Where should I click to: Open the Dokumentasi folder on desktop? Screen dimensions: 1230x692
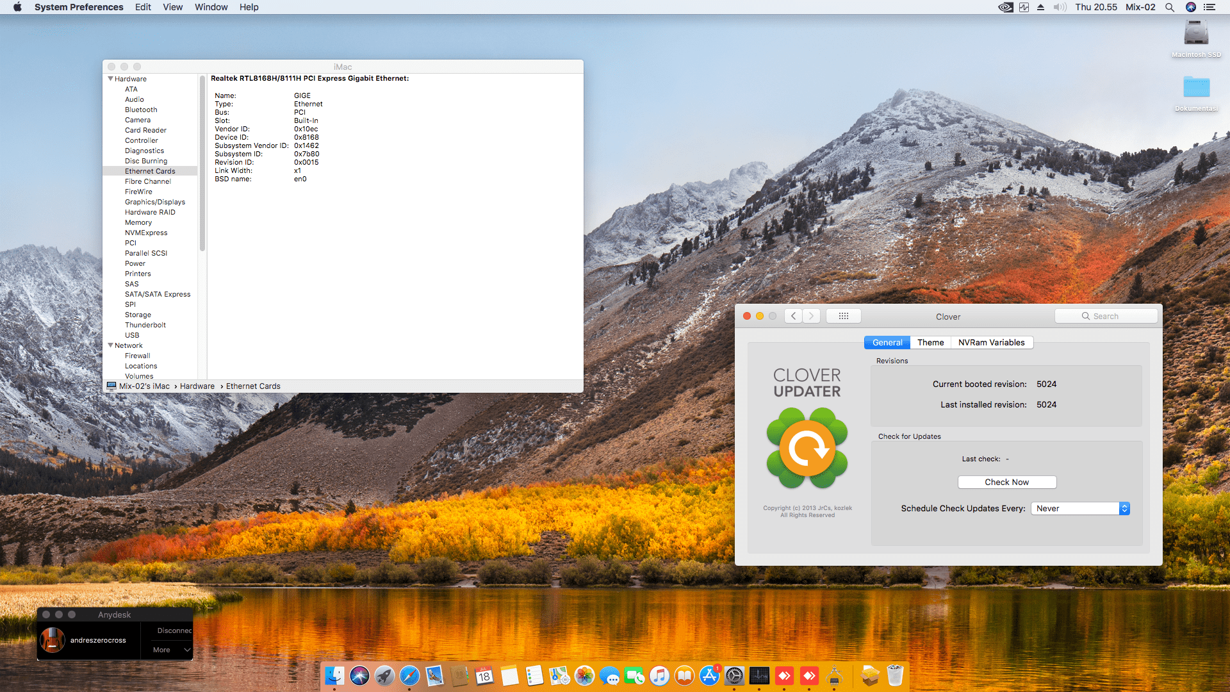[x=1195, y=87]
